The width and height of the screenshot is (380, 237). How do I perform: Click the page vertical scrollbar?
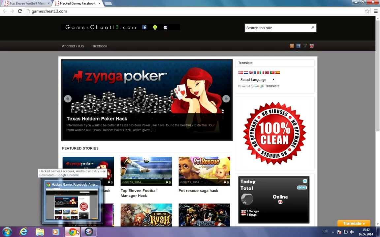[x=378, y=76]
